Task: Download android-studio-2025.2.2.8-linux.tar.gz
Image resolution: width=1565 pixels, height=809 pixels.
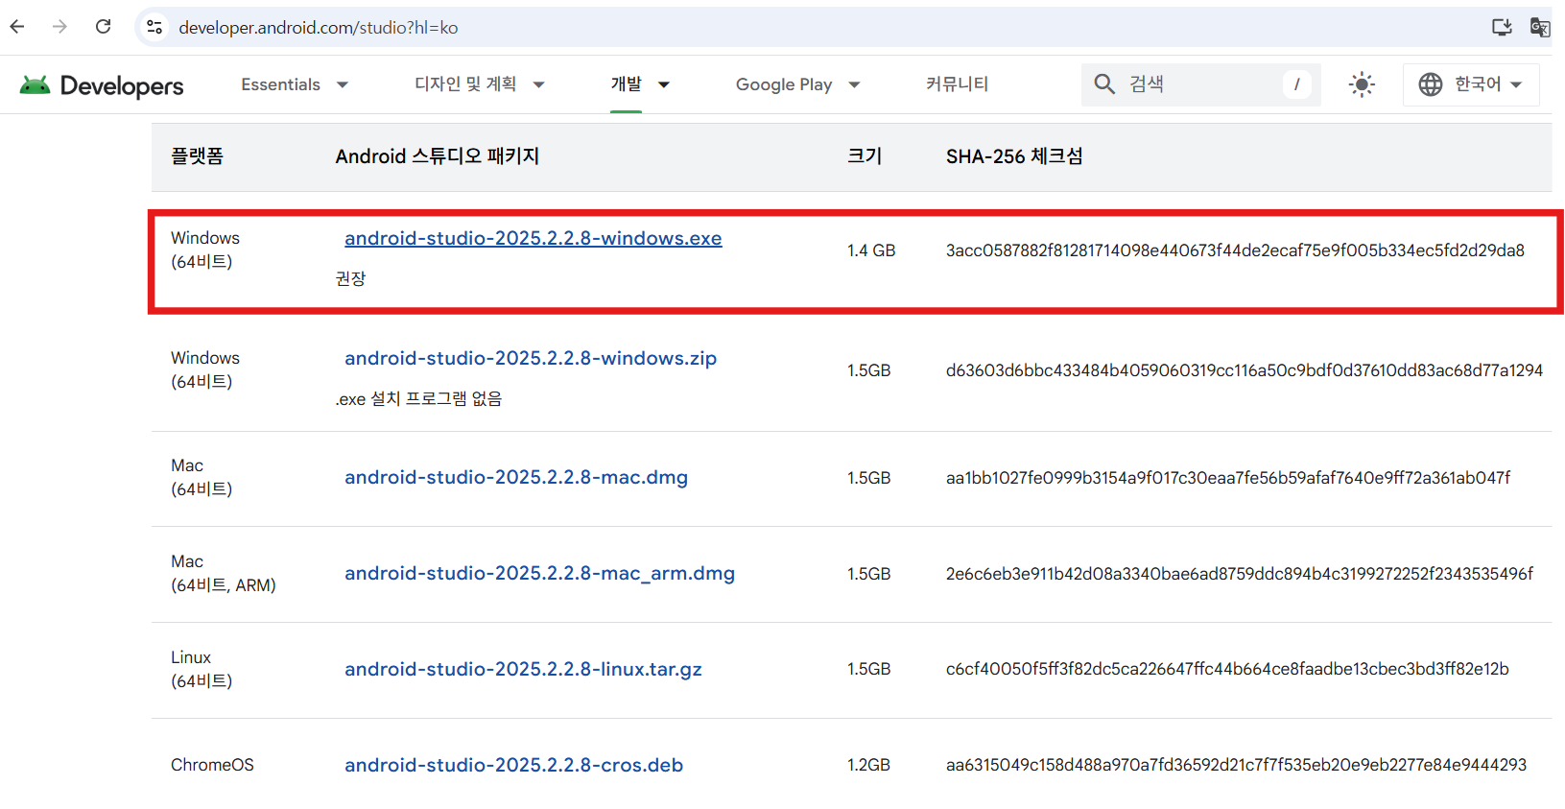Action: coord(523,669)
